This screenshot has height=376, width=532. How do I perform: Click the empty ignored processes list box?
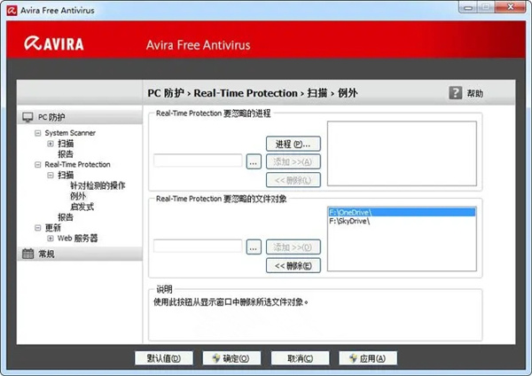(x=402, y=153)
